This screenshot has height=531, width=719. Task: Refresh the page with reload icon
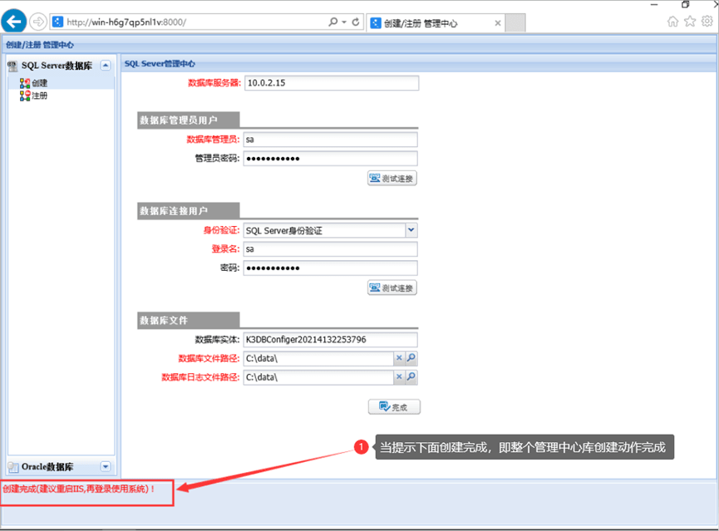tap(356, 22)
